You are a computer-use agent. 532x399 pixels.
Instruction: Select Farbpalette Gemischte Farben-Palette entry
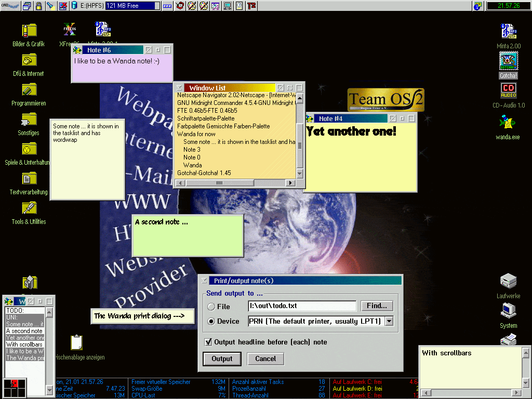(x=236, y=126)
